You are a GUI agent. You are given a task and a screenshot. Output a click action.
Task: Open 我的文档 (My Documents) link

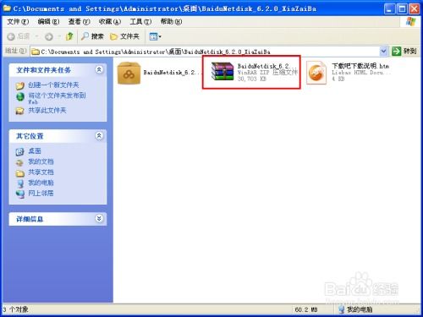(x=41, y=161)
